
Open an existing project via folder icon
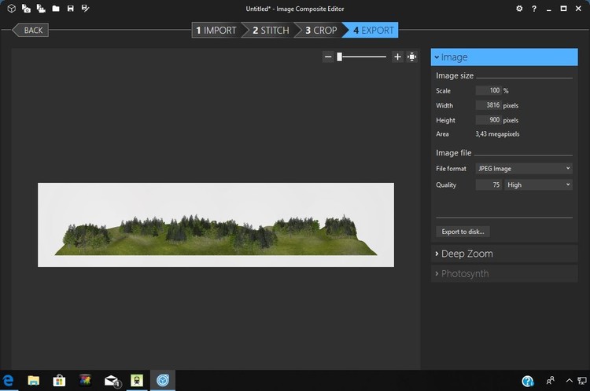coord(55,9)
